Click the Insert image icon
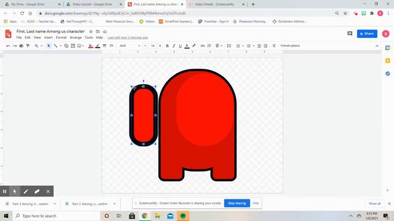 click(x=79, y=46)
